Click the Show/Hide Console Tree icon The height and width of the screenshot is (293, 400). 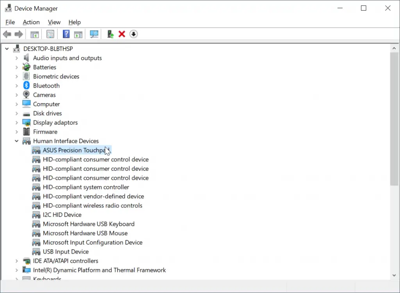pyautogui.click(x=34, y=34)
